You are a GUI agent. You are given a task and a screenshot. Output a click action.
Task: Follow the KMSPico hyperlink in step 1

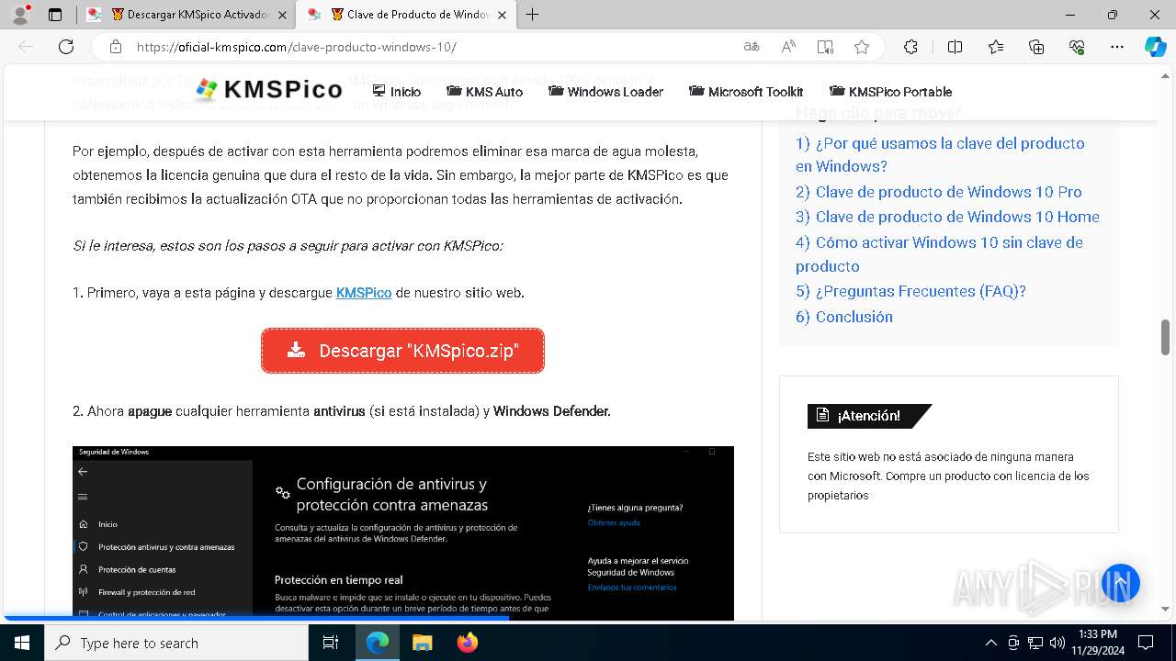pos(364,293)
